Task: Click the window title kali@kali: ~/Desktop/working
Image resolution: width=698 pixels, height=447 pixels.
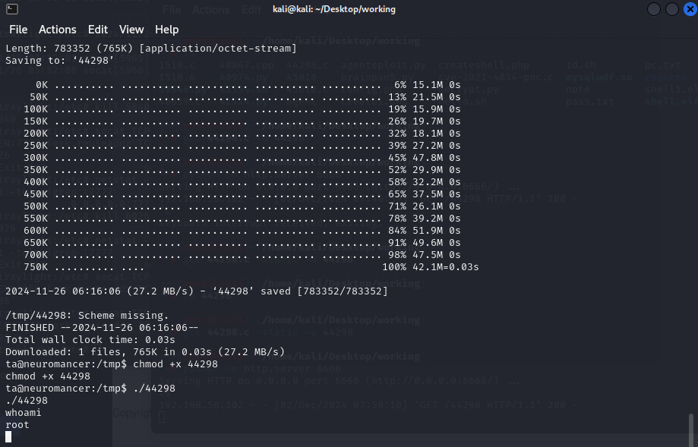Action: pyautogui.click(x=334, y=9)
